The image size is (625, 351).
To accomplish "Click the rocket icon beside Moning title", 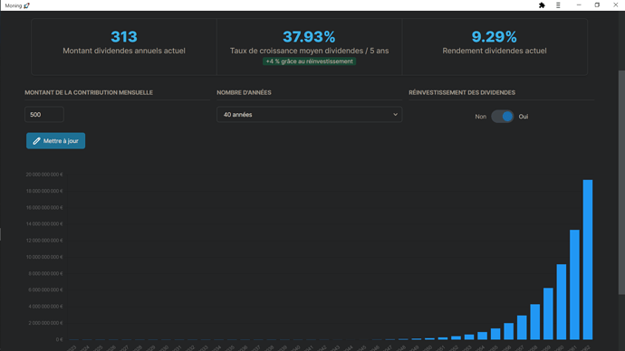I will 26,5.
